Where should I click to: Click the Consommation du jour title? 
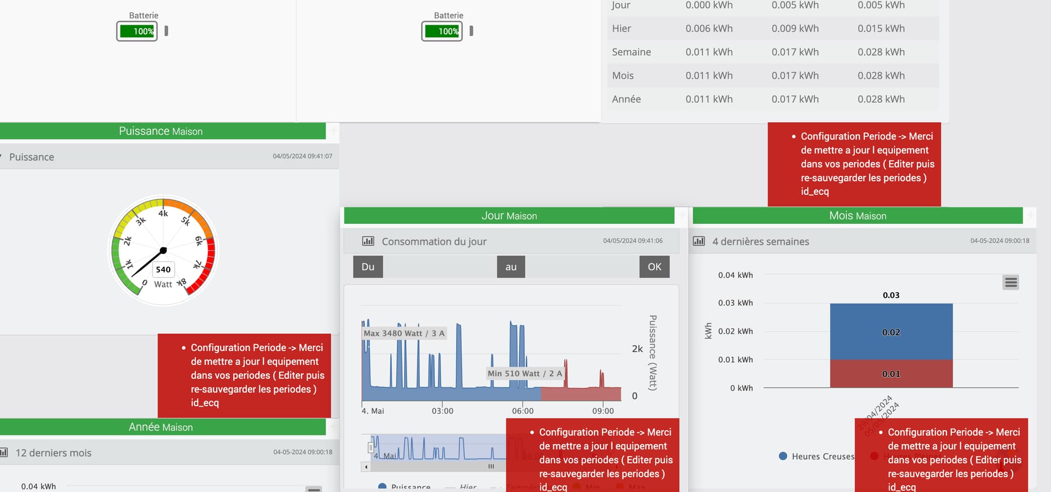pos(434,241)
